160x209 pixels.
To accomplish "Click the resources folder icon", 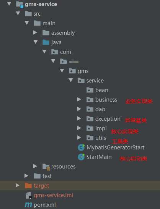I will [x=46, y=167].
